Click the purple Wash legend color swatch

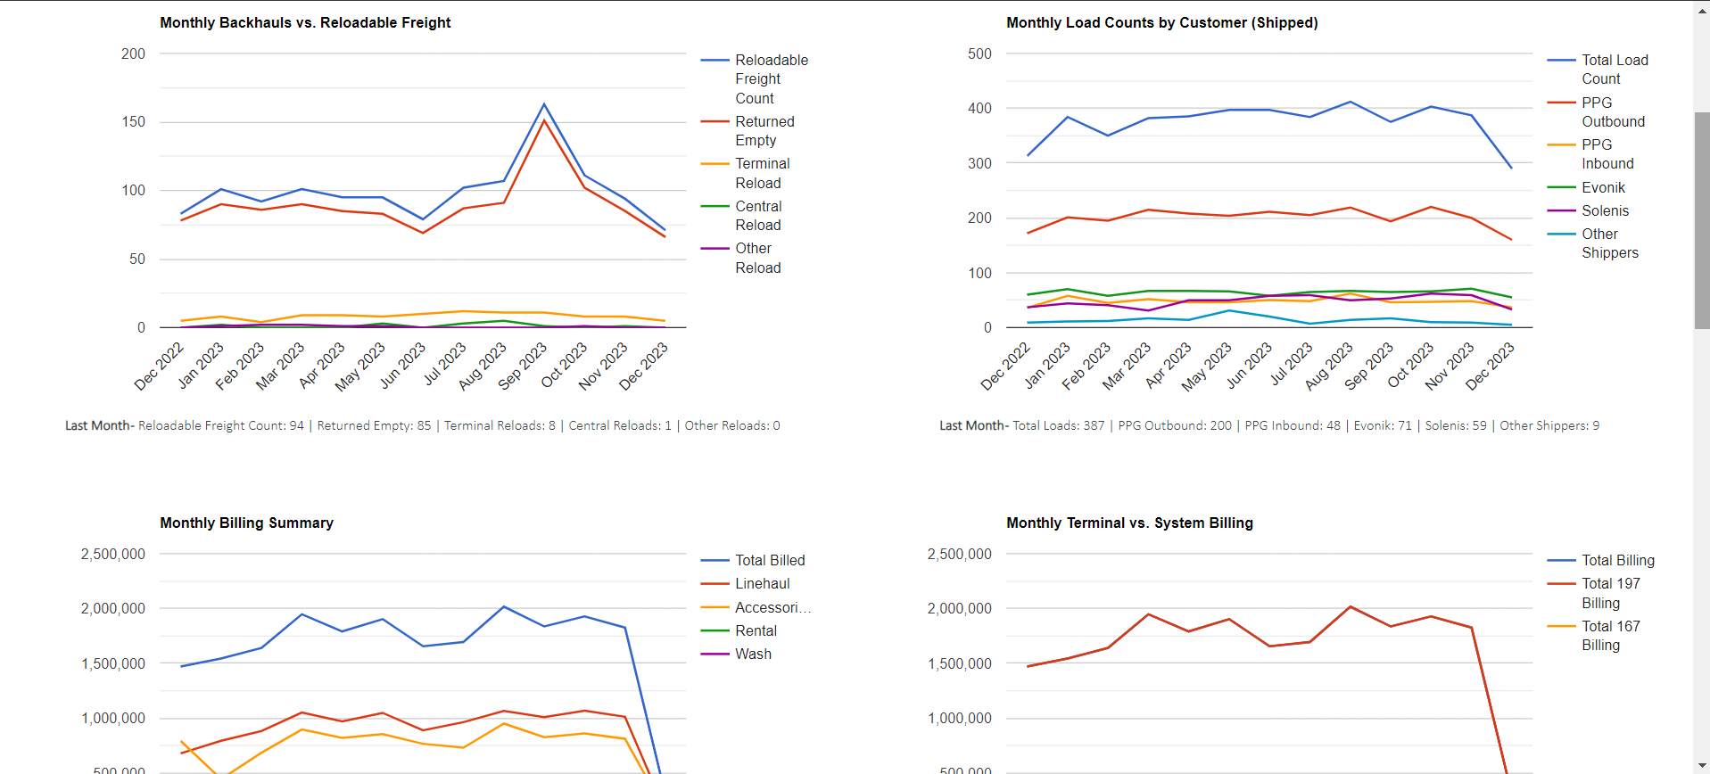pos(715,654)
